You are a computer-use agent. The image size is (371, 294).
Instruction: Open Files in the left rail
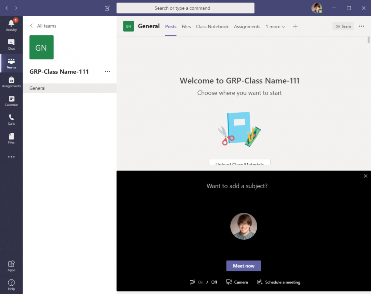point(11,138)
